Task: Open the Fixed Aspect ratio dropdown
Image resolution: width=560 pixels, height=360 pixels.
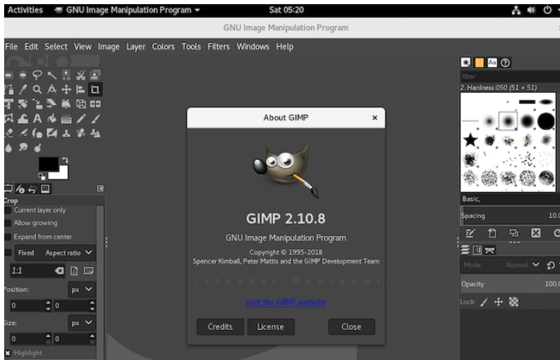Action: pos(55,253)
